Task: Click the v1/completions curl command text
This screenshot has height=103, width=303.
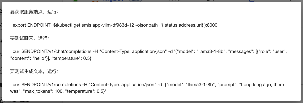Action: [147, 88]
